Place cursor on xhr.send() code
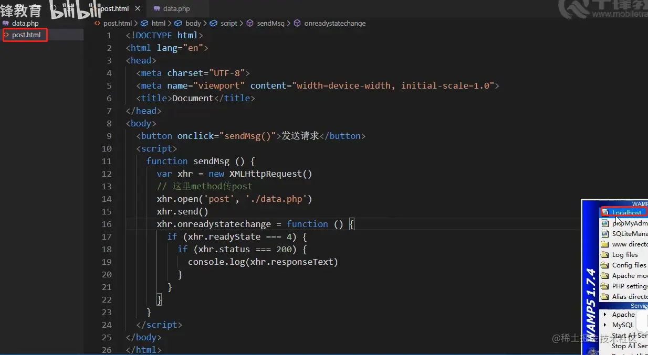 point(182,211)
